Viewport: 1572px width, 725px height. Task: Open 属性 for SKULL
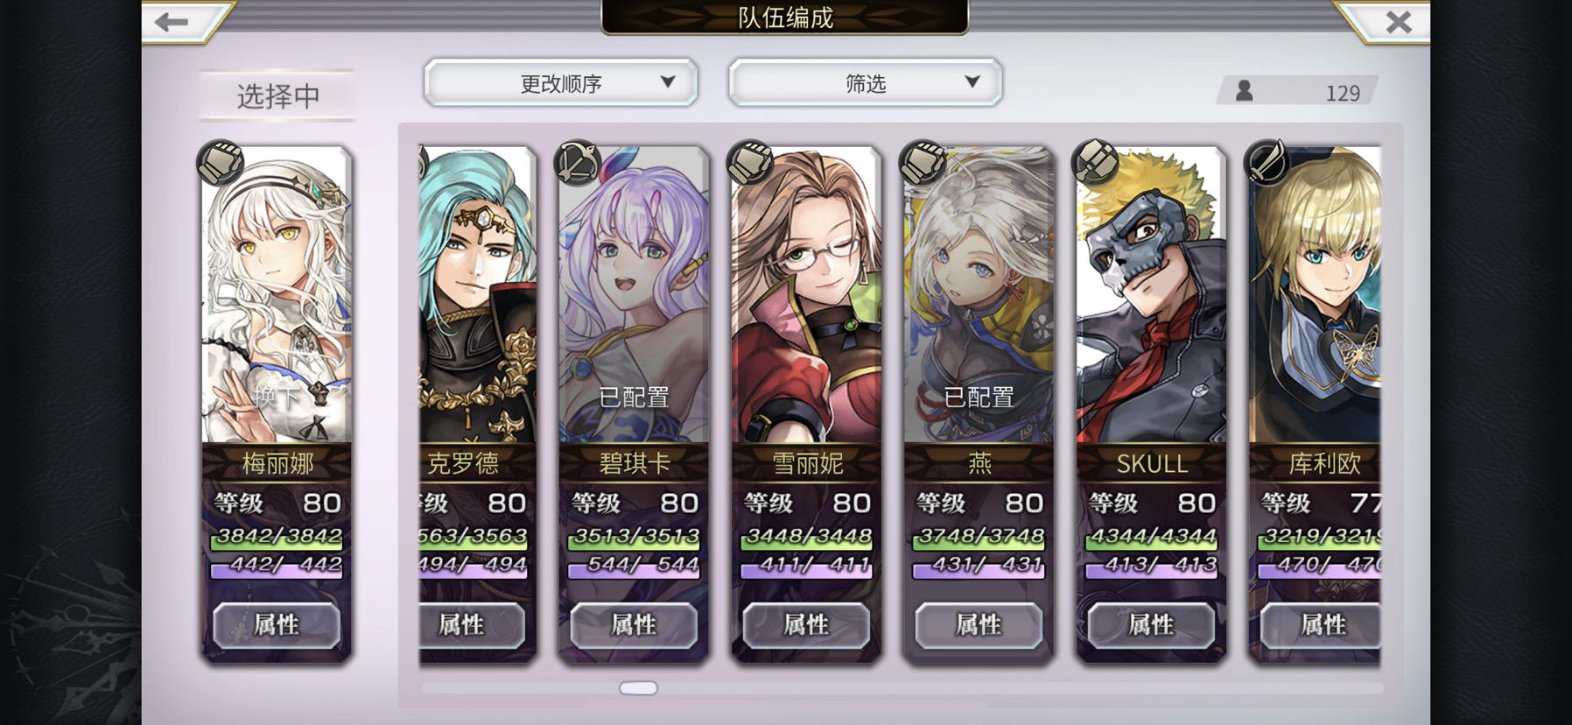tap(1151, 625)
